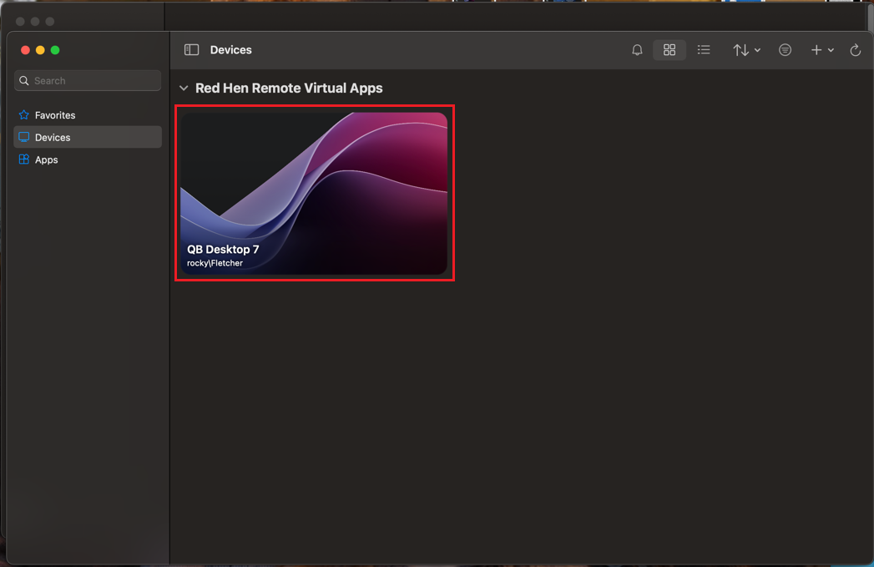Toggle list view on in the toolbar
Image resolution: width=874 pixels, height=567 pixels.
point(704,50)
